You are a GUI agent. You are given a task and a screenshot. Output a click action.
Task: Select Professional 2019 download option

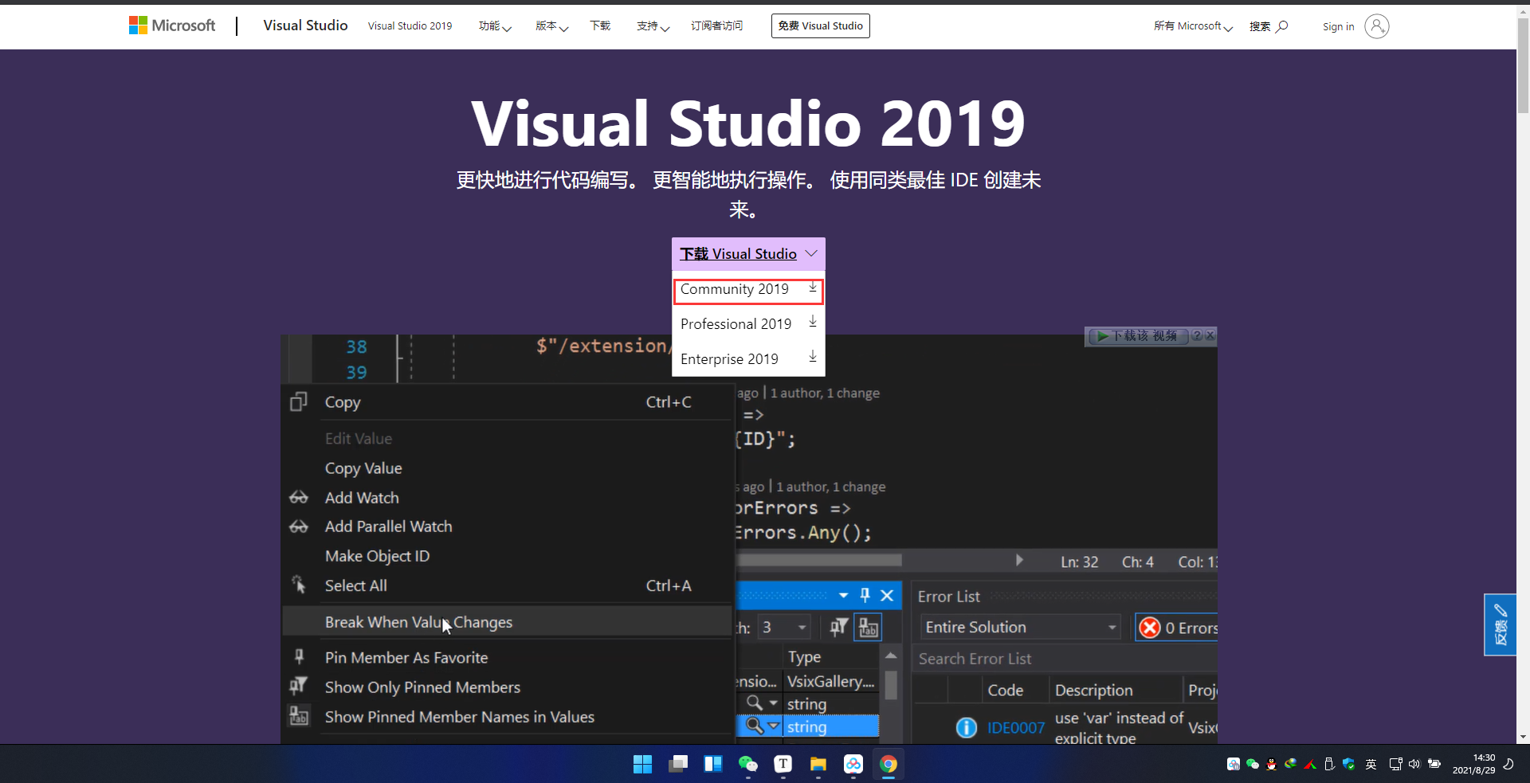coord(748,324)
